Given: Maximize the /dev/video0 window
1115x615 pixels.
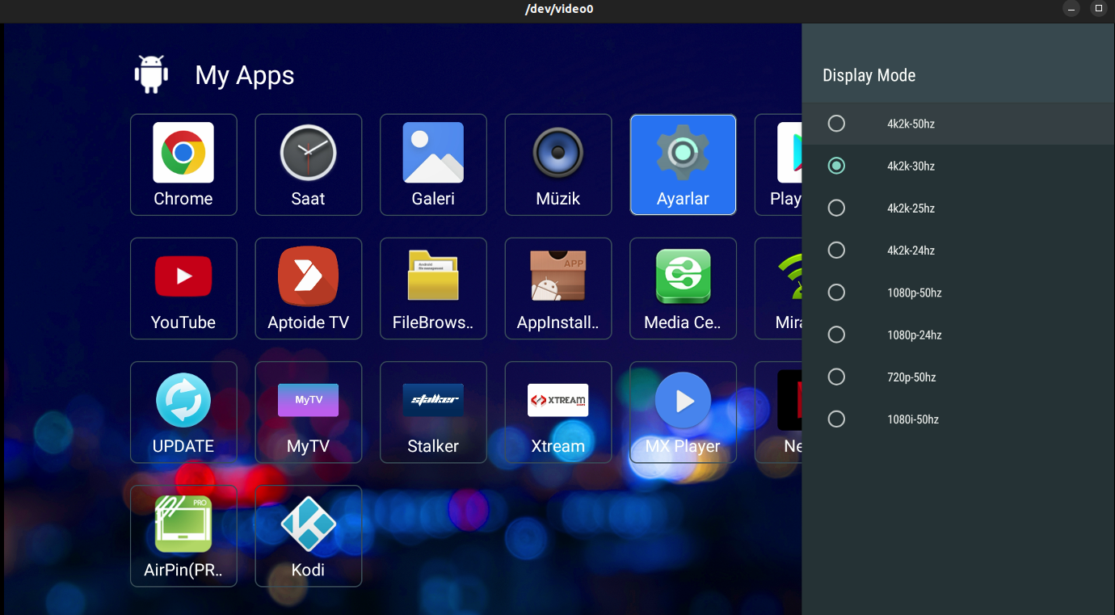Looking at the screenshot, I should coord(1098,9).
